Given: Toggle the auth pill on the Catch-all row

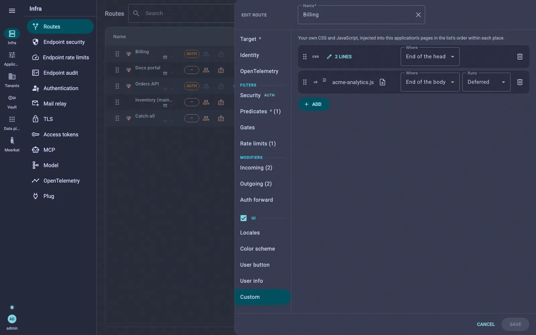Looking at the screenshot, I should (192, 118).
